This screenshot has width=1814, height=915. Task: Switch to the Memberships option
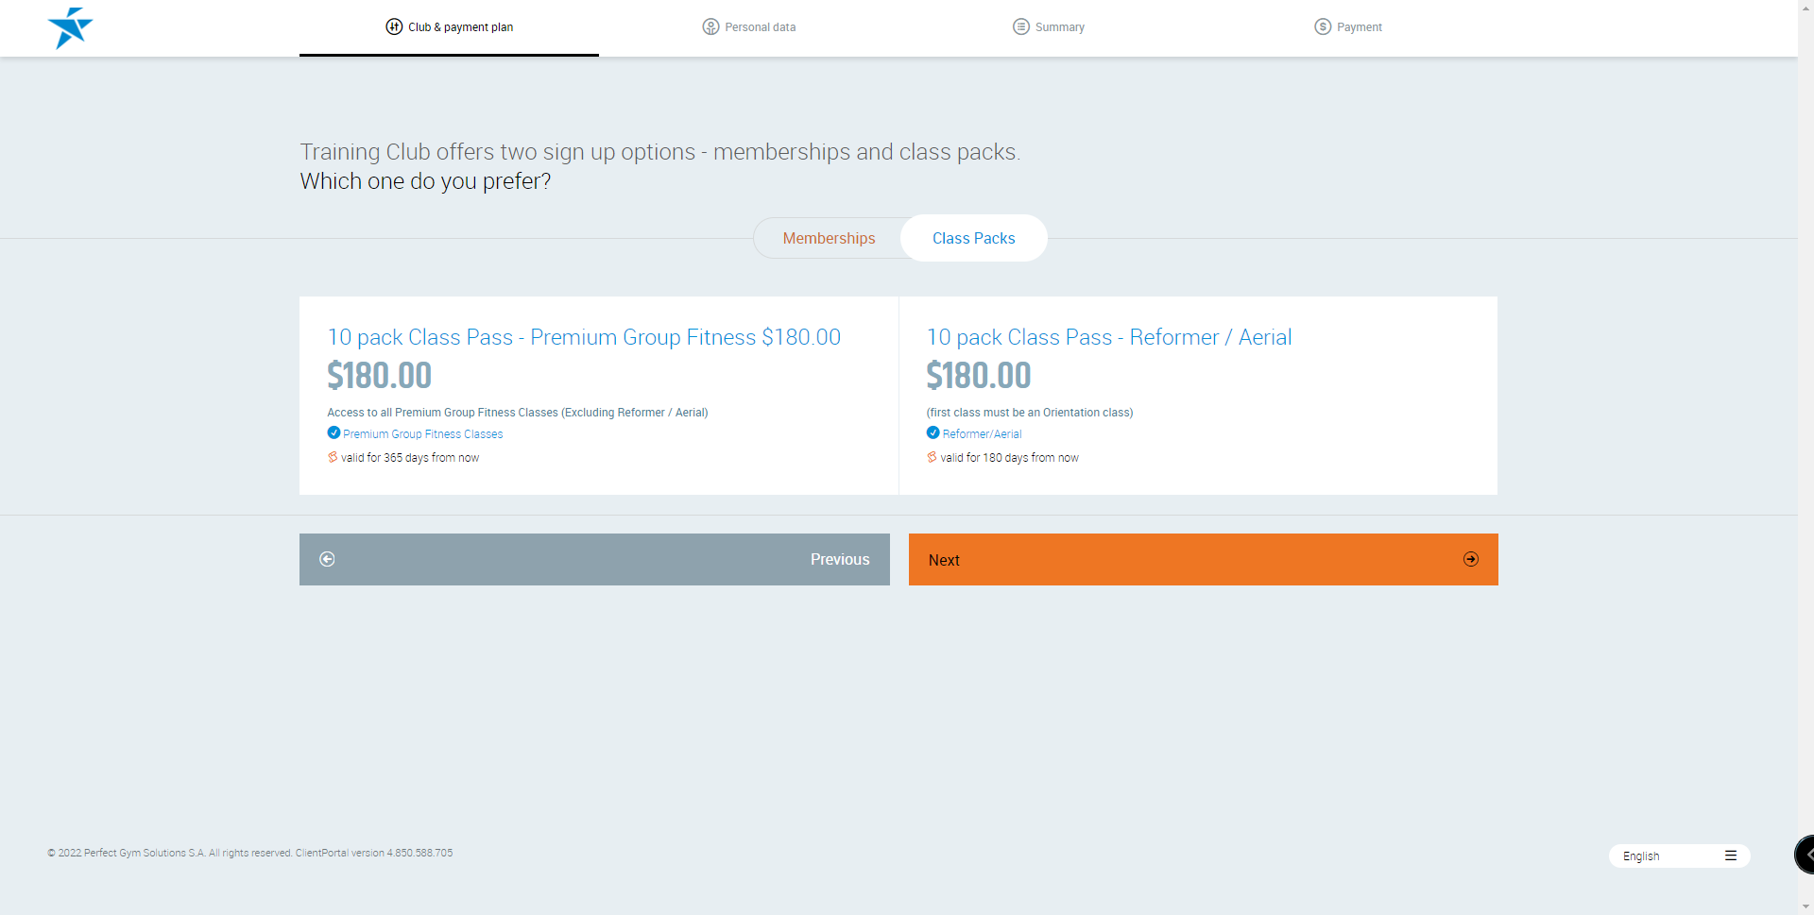(829, 238)
